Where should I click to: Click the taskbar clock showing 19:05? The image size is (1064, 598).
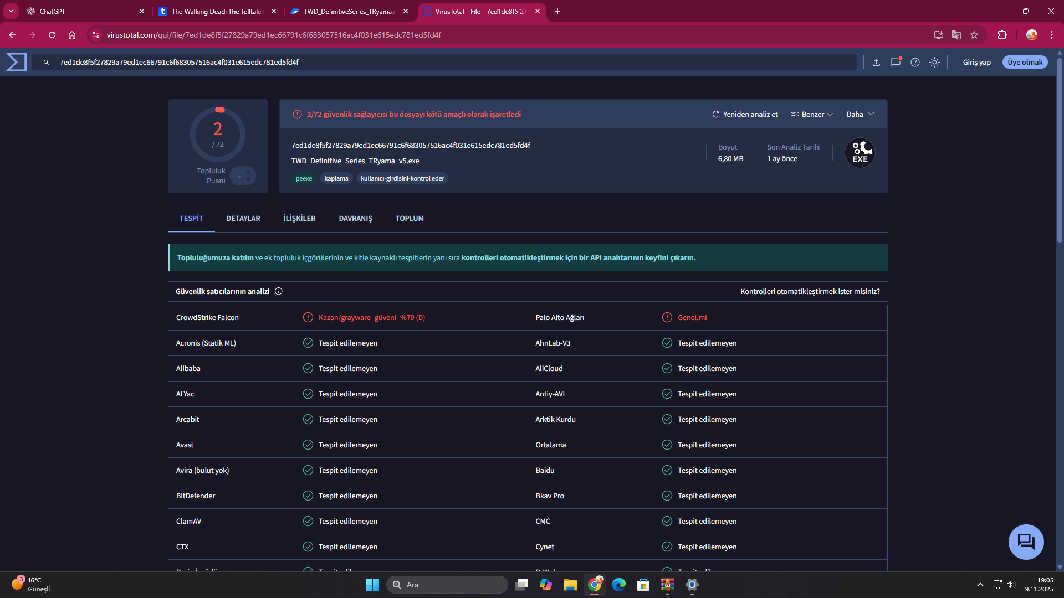[x=1039, y=585]
